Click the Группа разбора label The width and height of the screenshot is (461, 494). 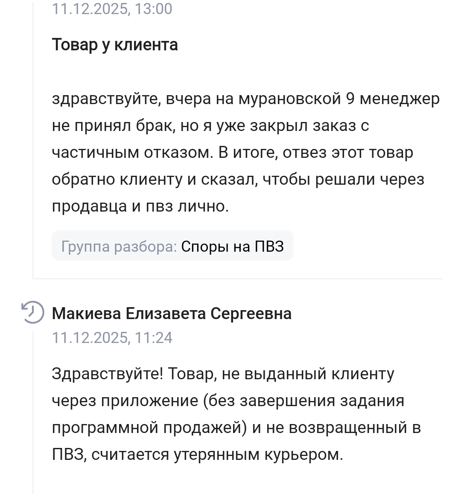(x=119, y=247)
